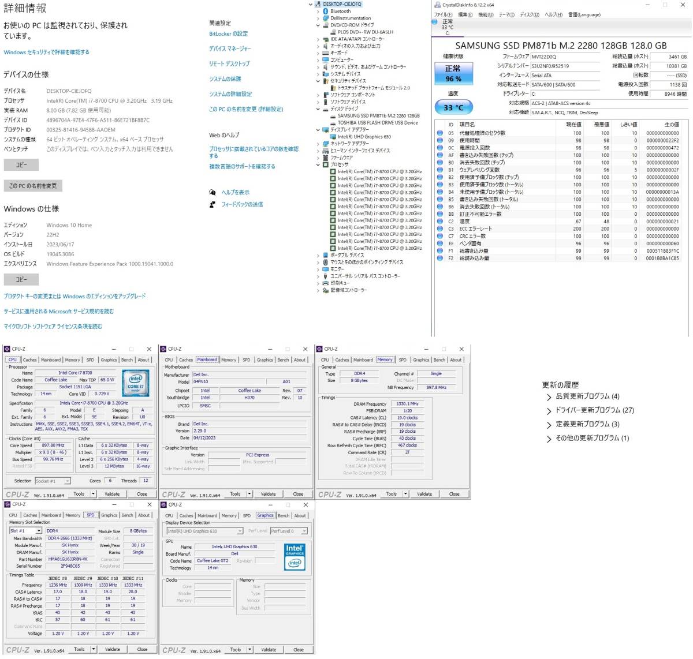This screenshot has height=659, width=693.
Task: Open the BitLocker の設定 link
Action: tap(229, 33)
